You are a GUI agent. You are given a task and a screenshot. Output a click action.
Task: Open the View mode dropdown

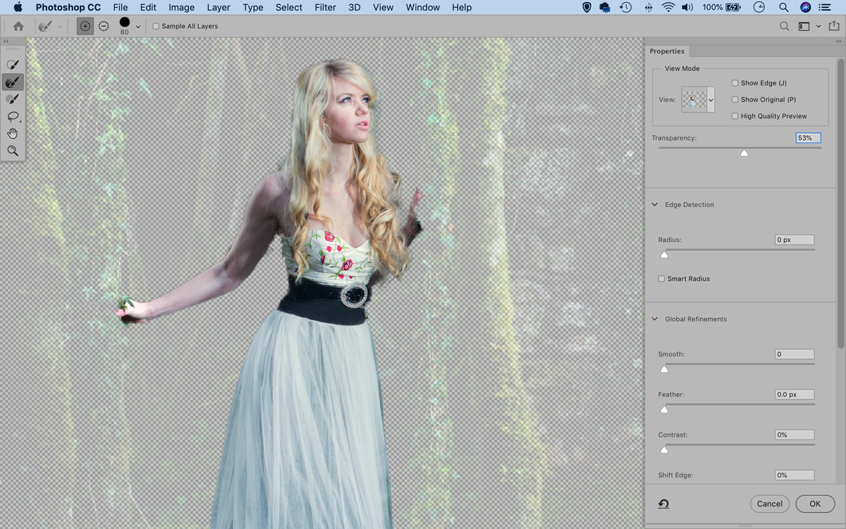(711, 99)
